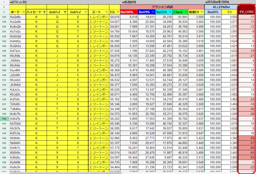Click the board cell Kd5dTs

[x=18, y=119]
